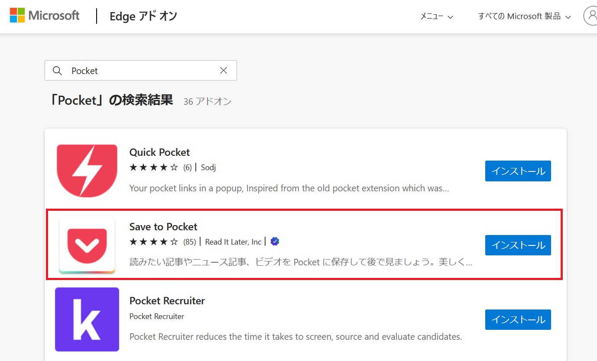Expand すべての Microsoft 製品 dropdown
The height and width of the screenshot is (361, 597).
pos(524,16)
